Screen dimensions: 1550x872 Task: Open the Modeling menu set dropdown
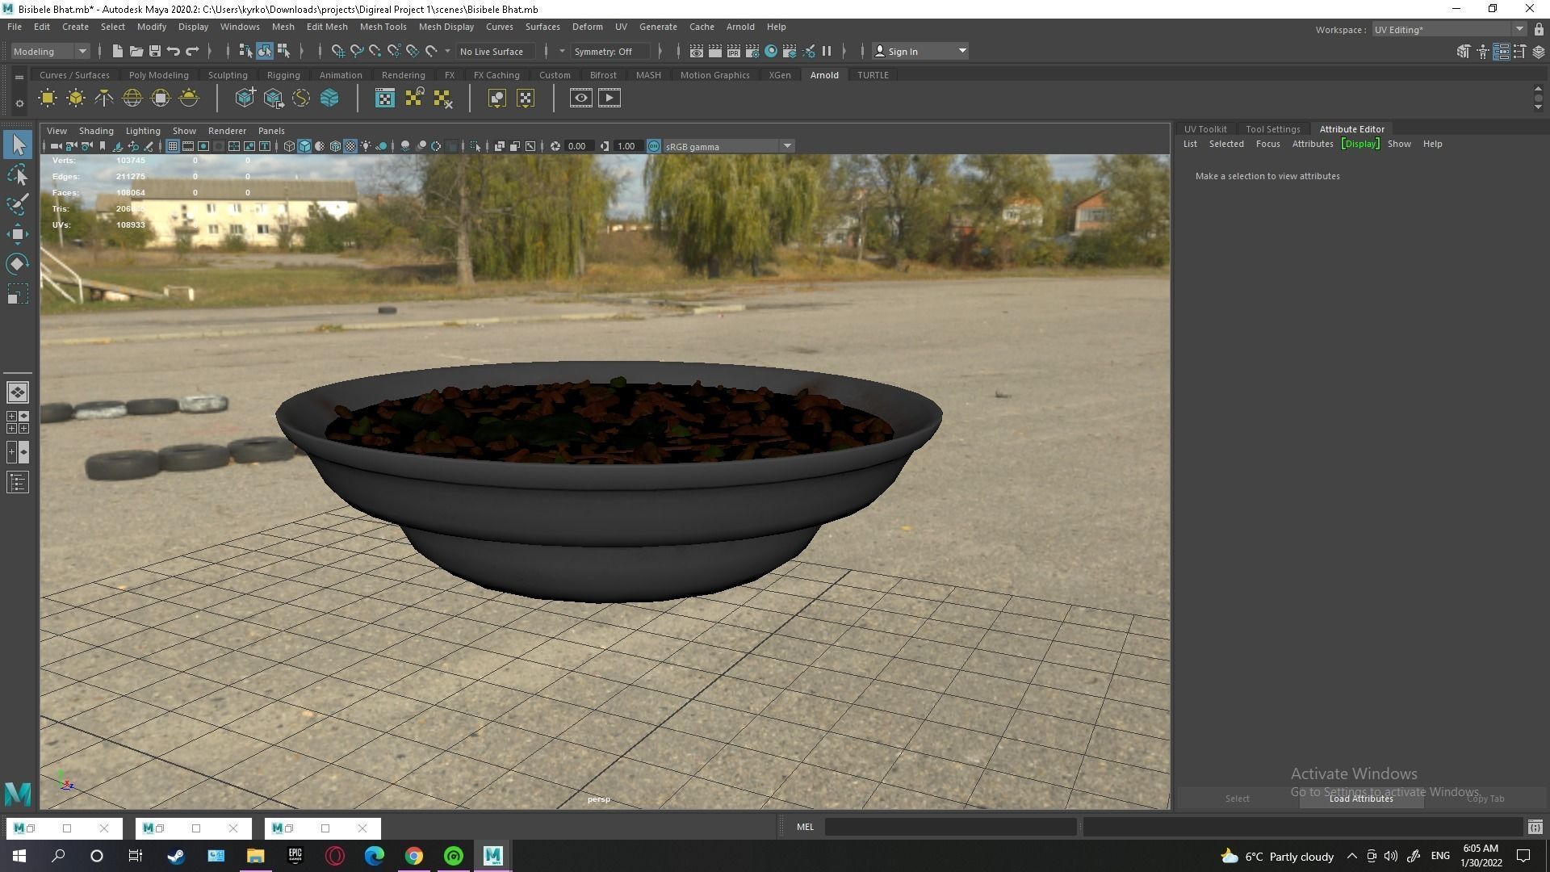(82, 51)
